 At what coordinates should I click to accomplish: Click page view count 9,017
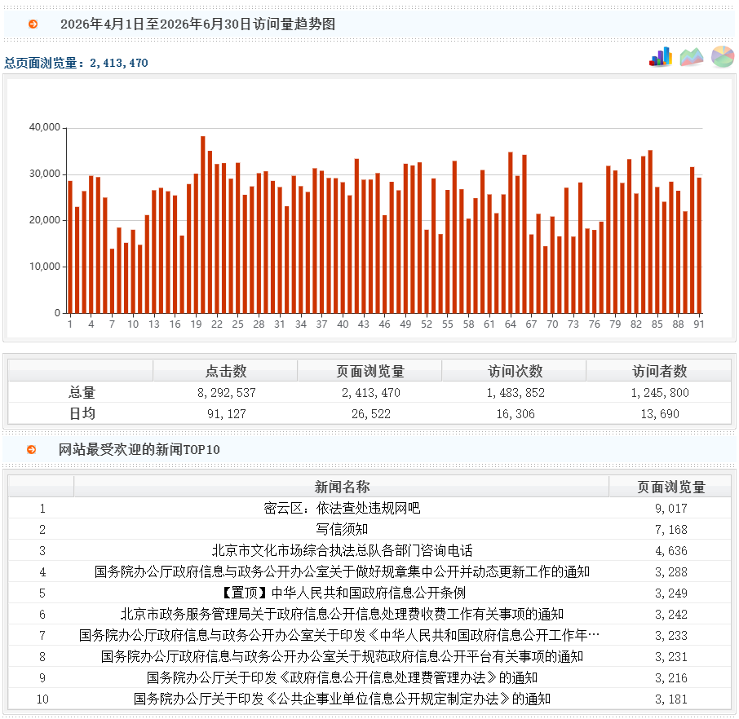670,509
